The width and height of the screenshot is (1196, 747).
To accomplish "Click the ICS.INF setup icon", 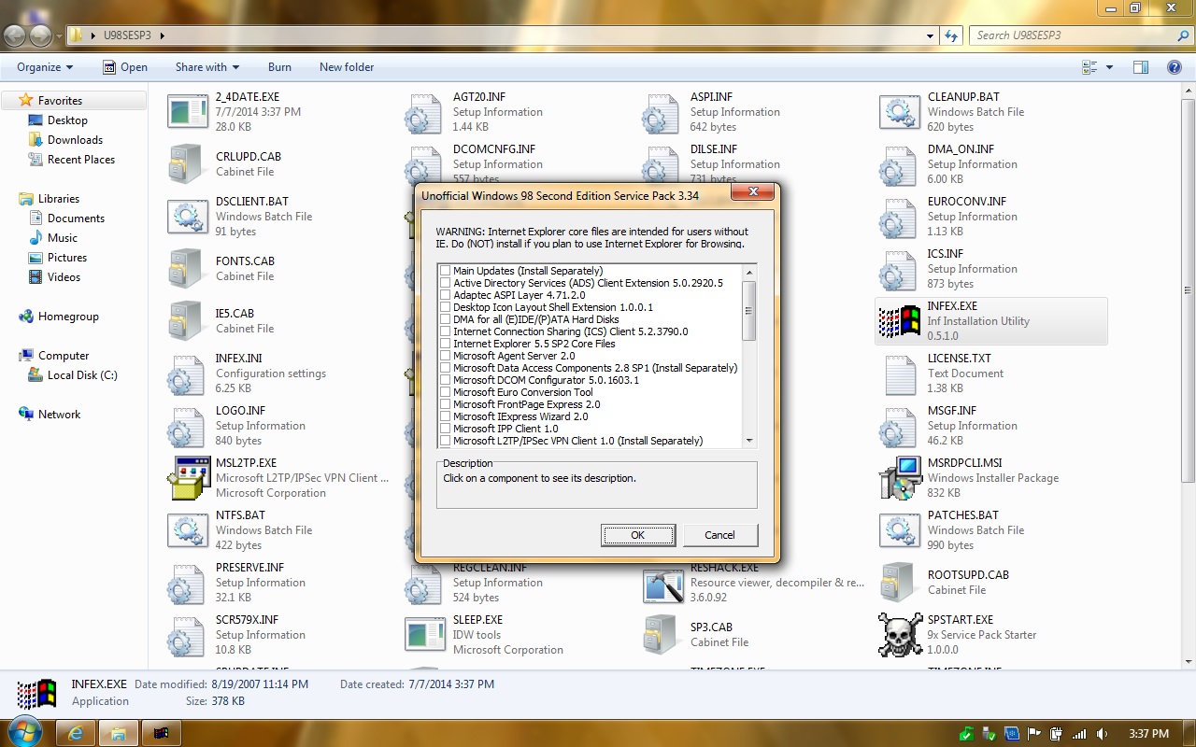I will point(900,269).
